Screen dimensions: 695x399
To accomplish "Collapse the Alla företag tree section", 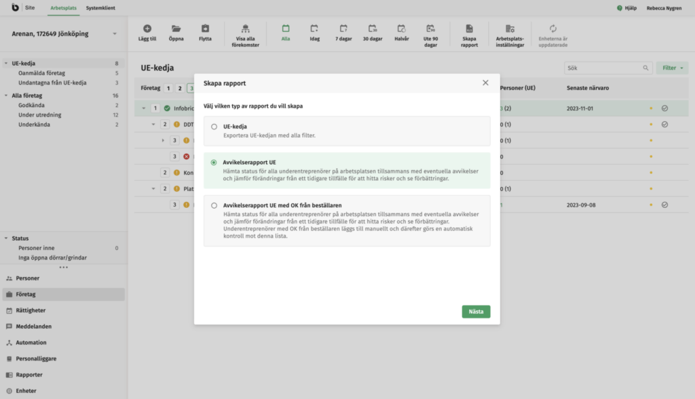I will (6, 96).
